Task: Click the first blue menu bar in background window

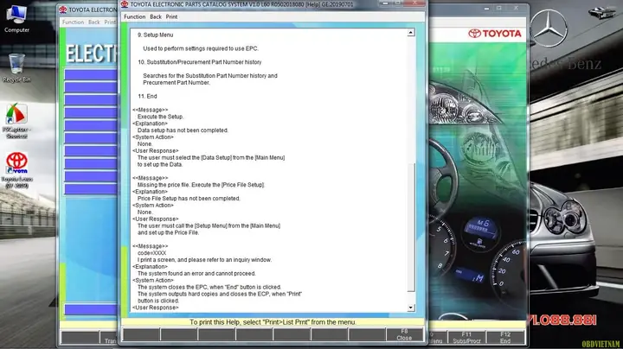Action: pyautogui.click(x=91, y=74)
